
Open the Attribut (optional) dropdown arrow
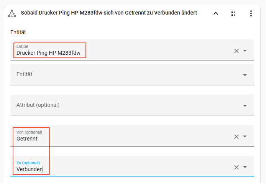tap(245, 106)
